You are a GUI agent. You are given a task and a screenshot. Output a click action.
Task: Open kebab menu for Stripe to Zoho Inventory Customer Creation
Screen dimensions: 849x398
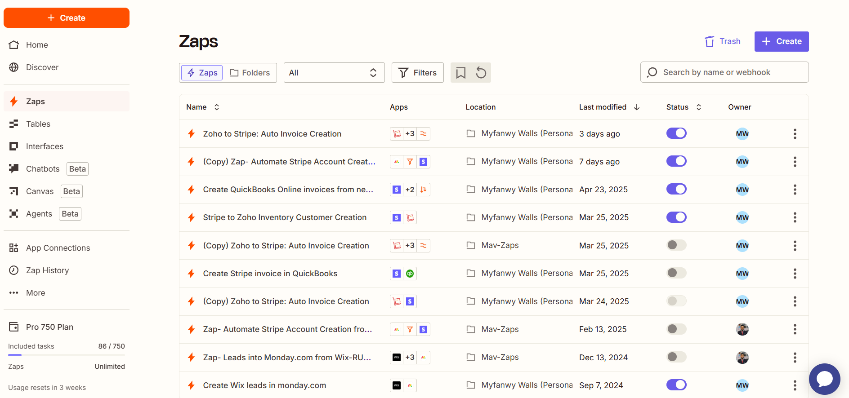(795, 217)
